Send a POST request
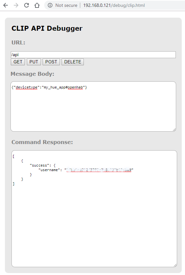The image size is (185, 275). (51, 62)
